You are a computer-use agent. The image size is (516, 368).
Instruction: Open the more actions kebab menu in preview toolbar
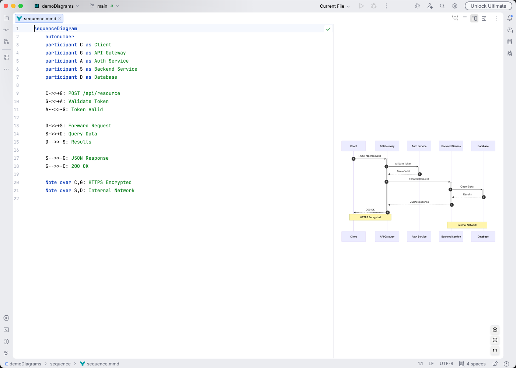pos(496,18)
